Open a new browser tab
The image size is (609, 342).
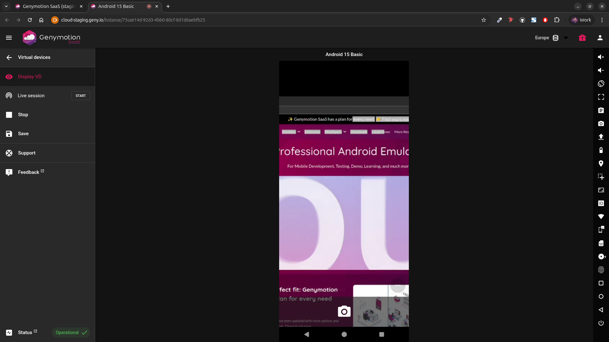168,6
